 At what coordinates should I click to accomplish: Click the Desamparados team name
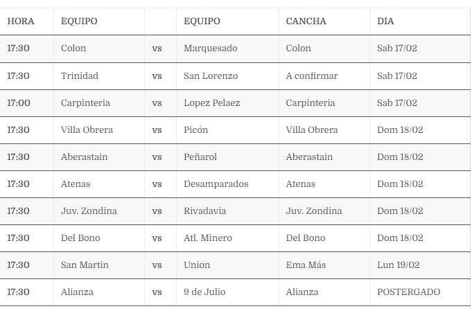click(216, 184)
